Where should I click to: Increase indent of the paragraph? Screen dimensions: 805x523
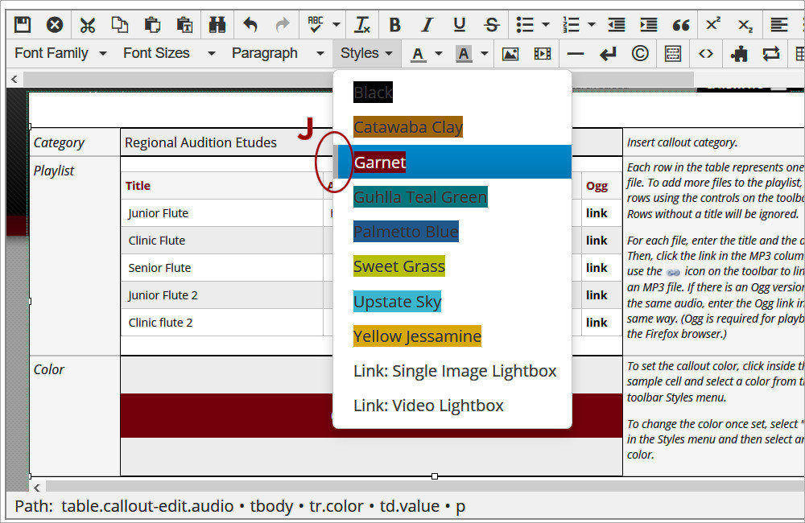pos(648,25)
